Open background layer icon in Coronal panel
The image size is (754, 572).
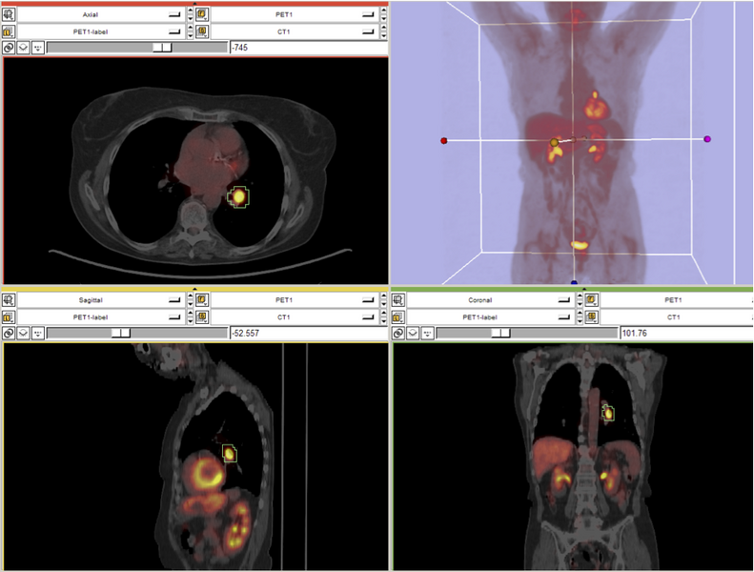(592, 317)
